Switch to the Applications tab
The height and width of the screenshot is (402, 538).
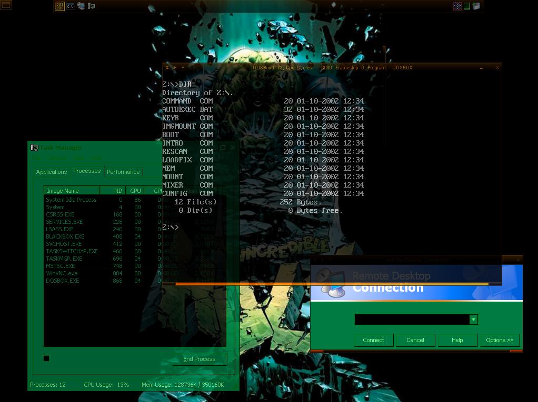point(52,172)
